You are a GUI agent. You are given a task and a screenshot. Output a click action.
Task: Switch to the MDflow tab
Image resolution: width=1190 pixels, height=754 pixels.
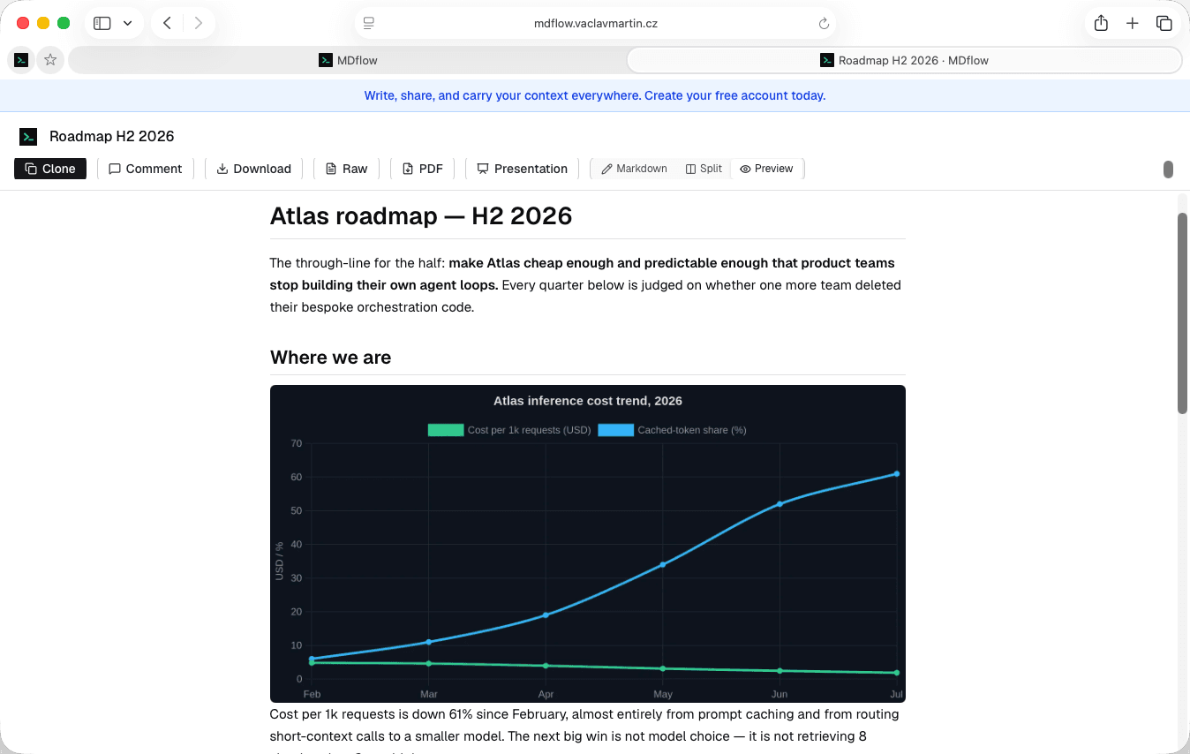pyautogui.click(x=348, y=60)
